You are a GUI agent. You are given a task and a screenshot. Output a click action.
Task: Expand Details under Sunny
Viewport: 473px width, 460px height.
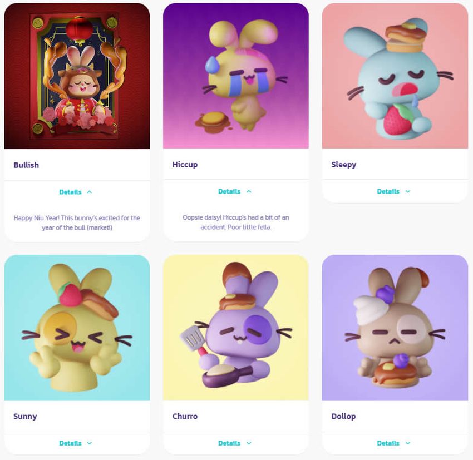(70, 443)
